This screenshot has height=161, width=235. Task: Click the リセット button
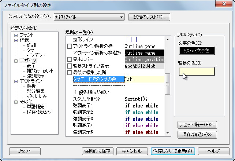(x=25, y=151)
